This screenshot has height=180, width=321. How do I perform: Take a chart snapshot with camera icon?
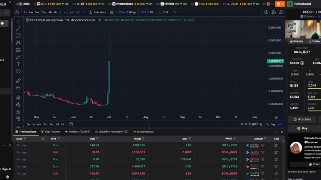tap(281, 12)
